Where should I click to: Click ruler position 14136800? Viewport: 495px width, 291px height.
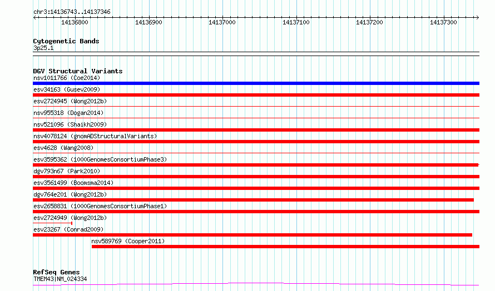75,22
